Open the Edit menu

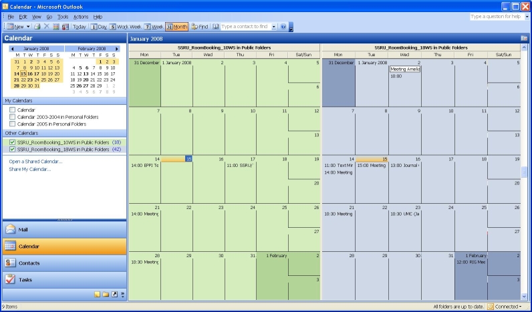coord(23,17)
